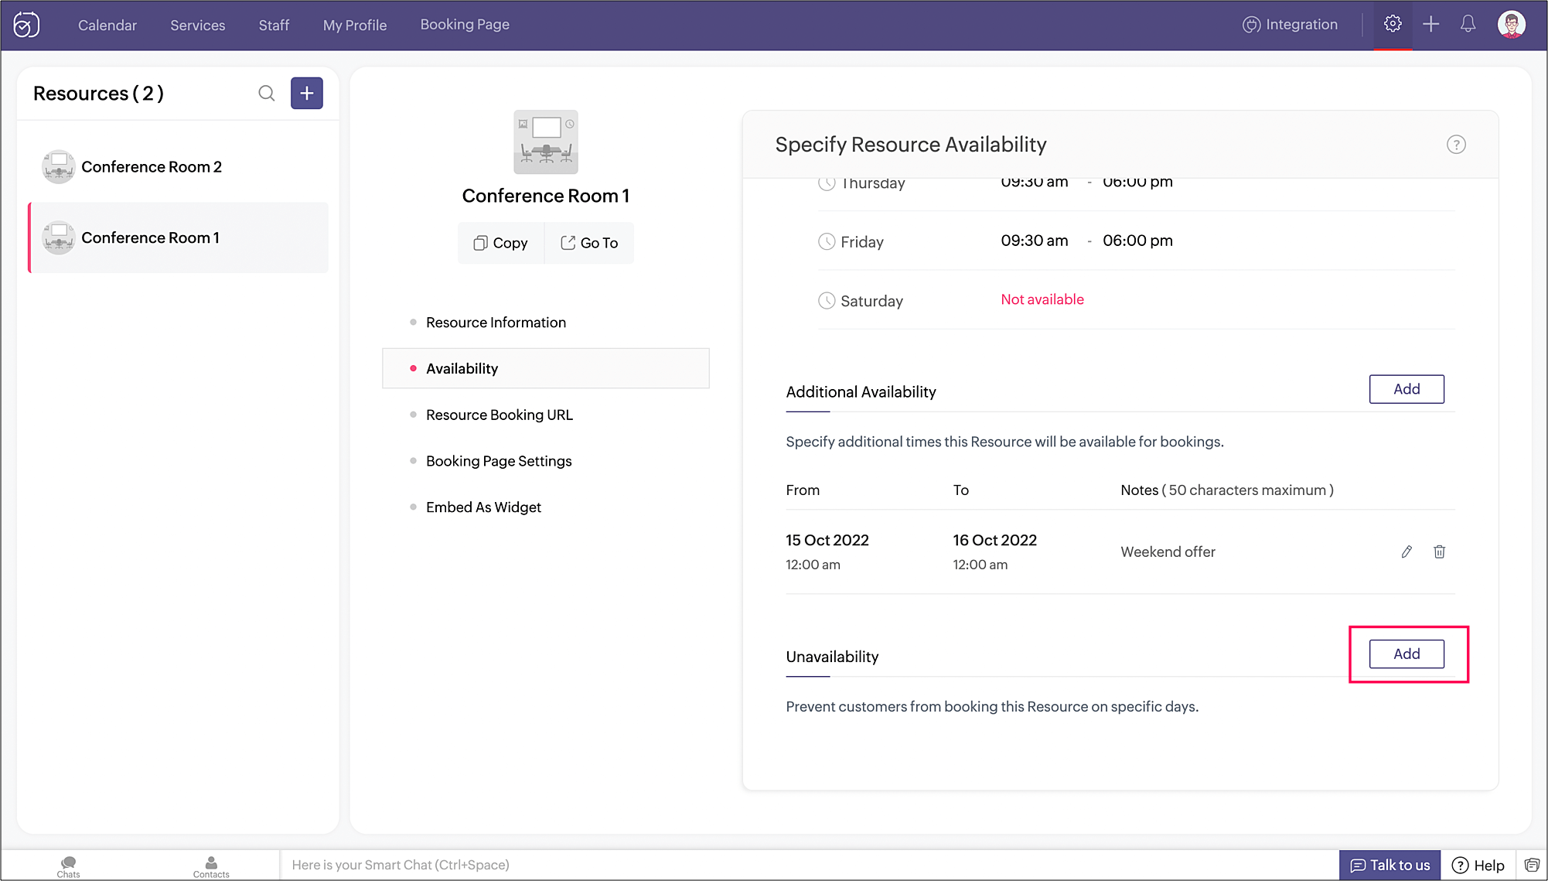Add Unavailability period
The height and width of the screenshot is (881, 1548).
(x=1406, y=654)
